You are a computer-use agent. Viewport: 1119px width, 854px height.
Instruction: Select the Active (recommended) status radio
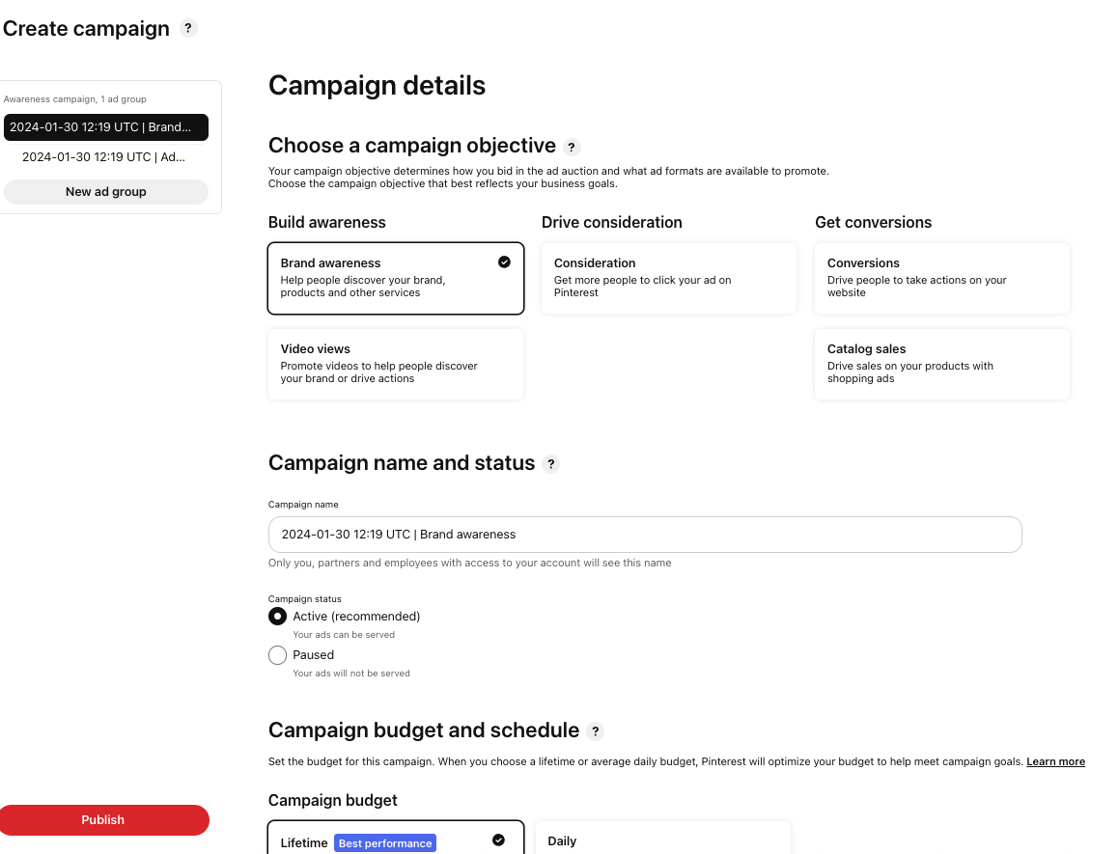[277, 617]
